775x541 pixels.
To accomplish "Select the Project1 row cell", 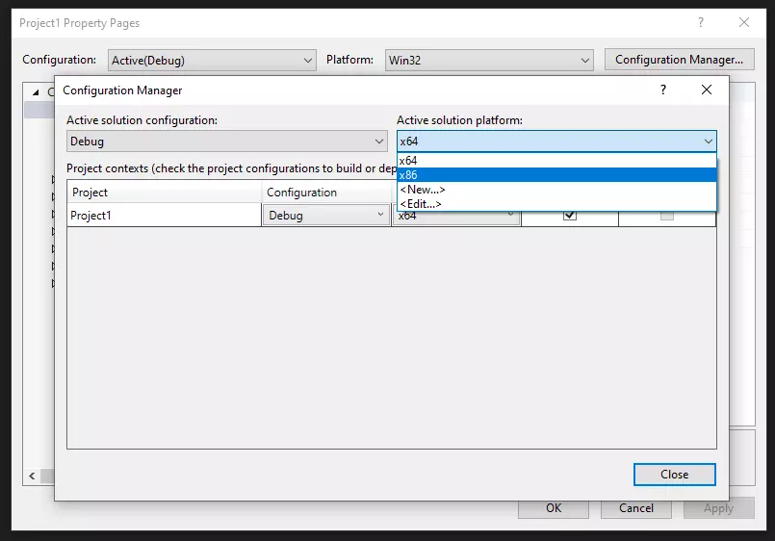I will pyautogui.click(x=164, y=216).
